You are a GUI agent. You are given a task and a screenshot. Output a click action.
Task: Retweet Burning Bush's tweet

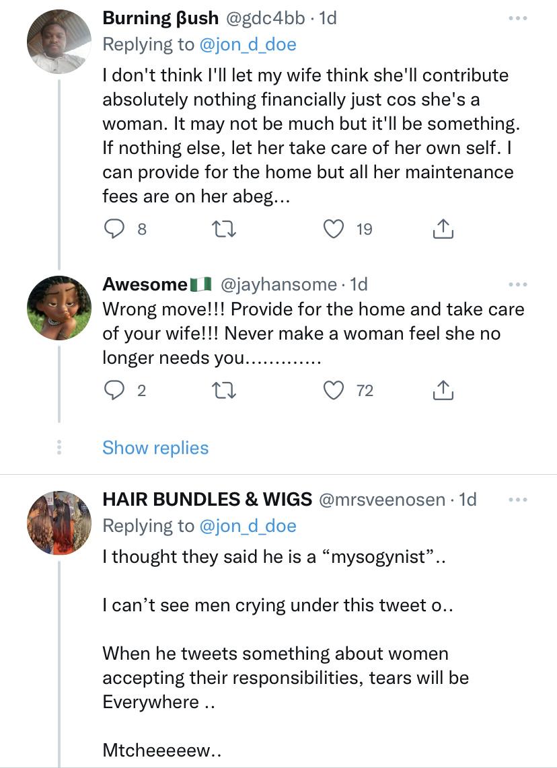(x=221, y=229)
